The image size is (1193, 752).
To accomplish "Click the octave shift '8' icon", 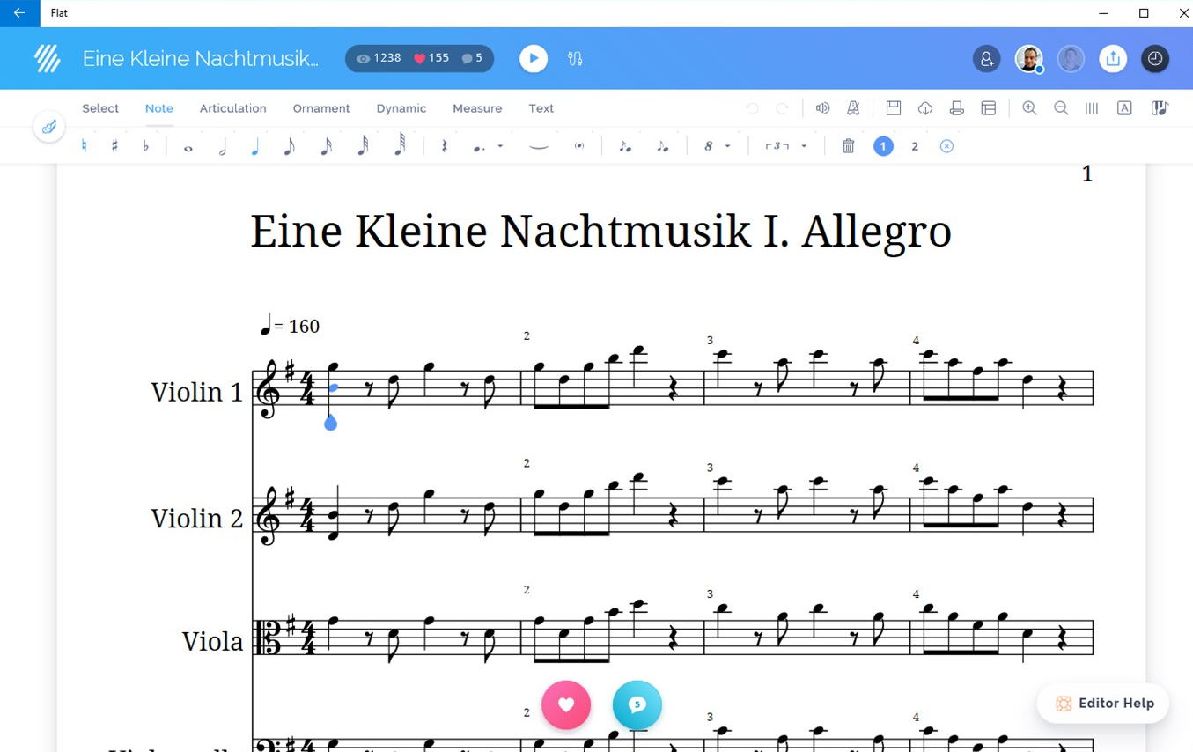I will [x=708, y=146].
